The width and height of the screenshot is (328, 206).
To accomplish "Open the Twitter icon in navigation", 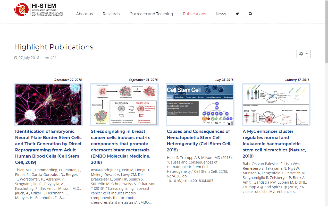I will [237, 14].
